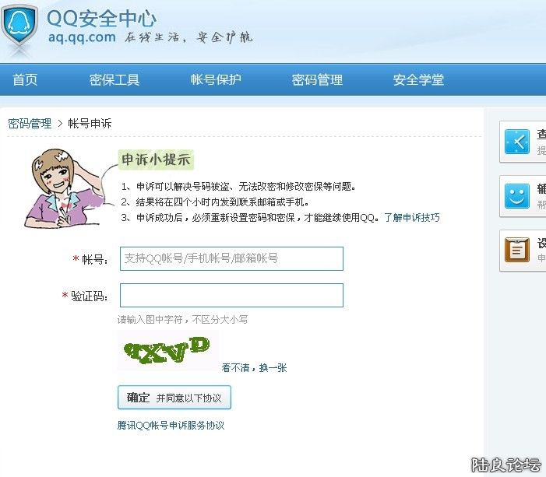Click 确定 并同意以下协议 button
The height and width of the screenshot is (477, 546).
pyautogui.click(x=174, y=398)
